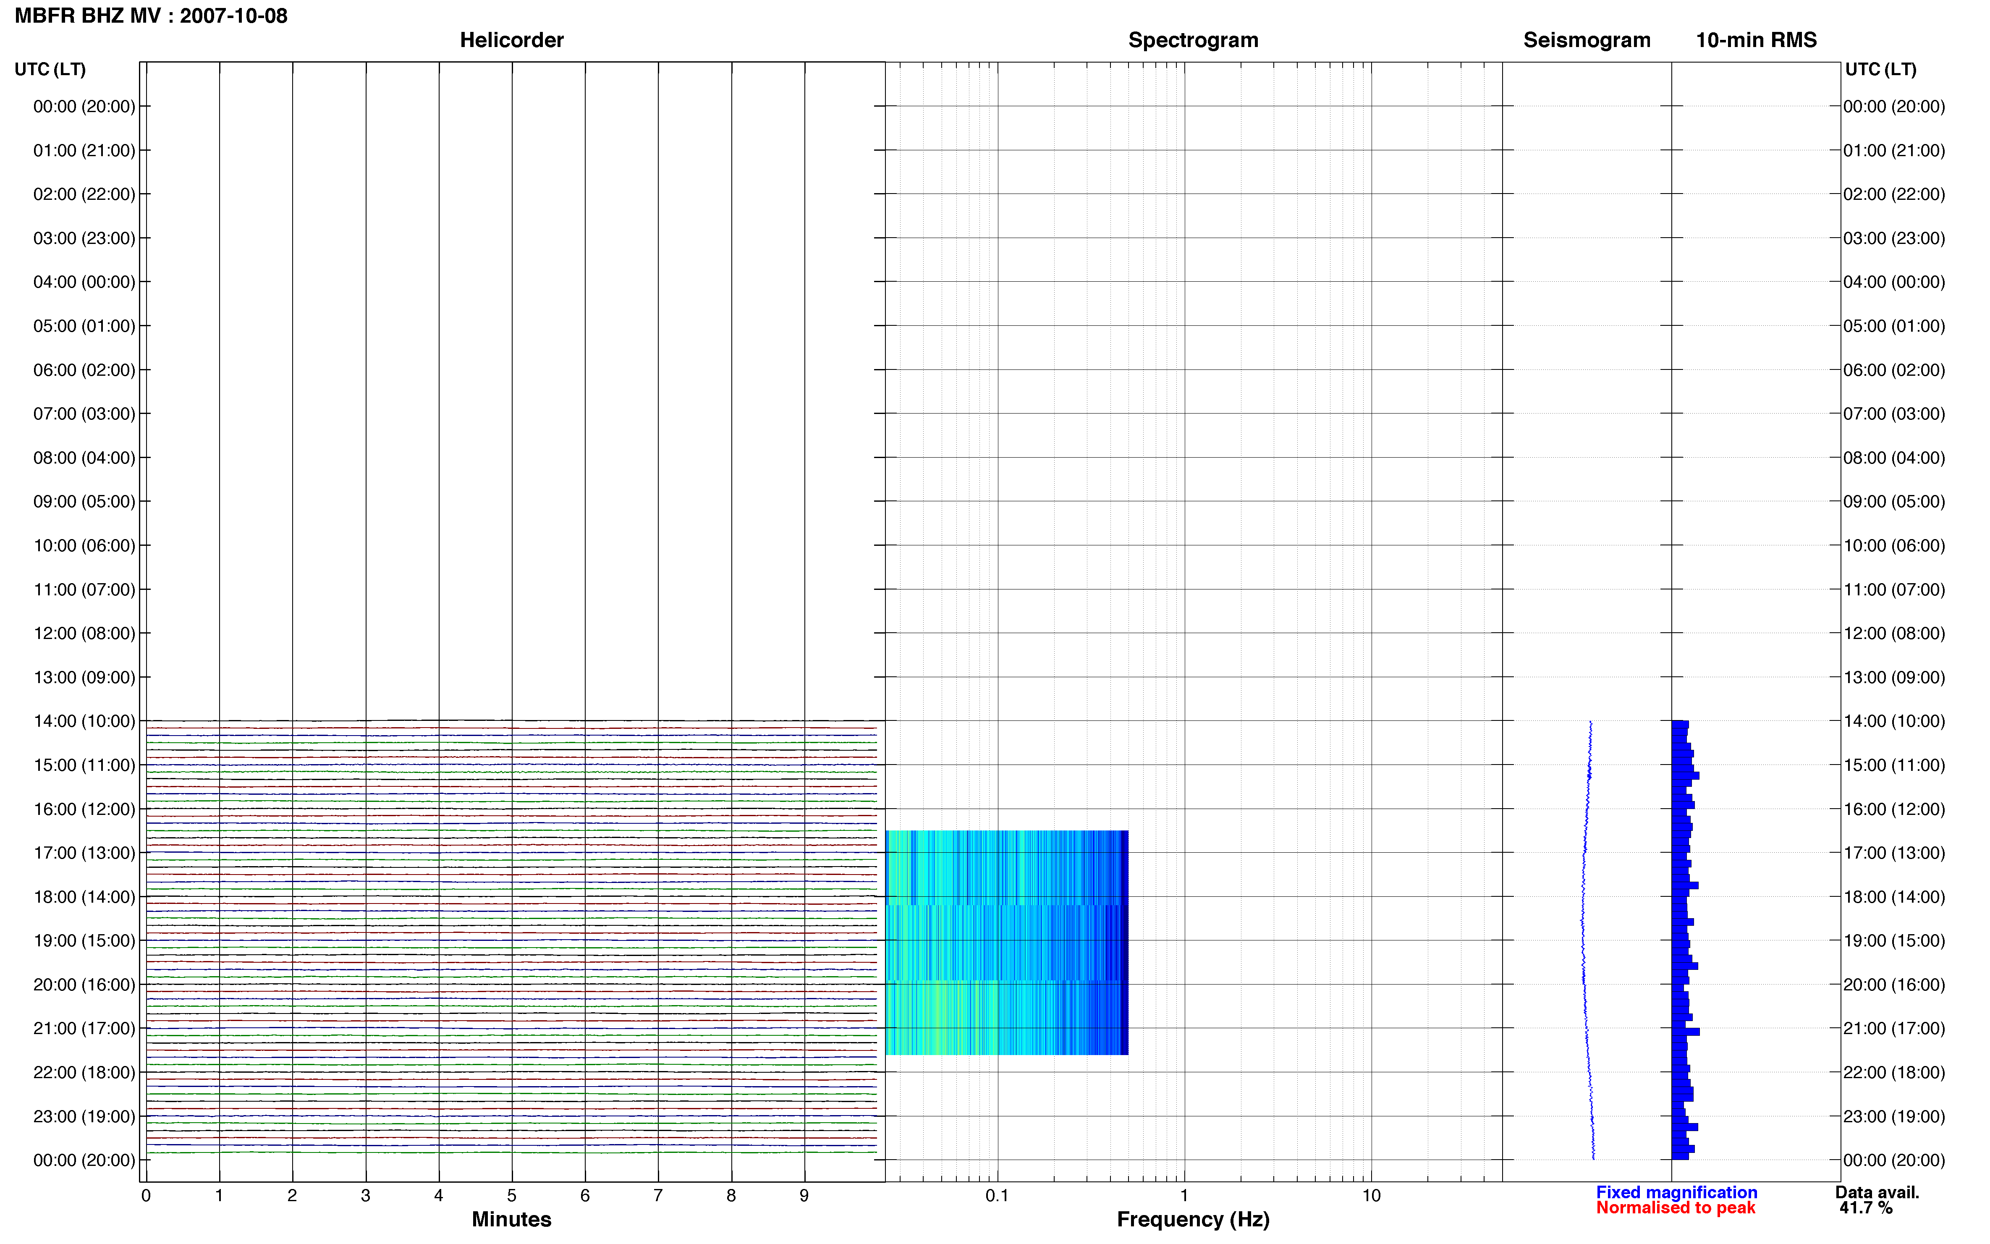Click the '41.7 %' data availability value
The height and width of the screenshot is (1244, 1990).
pyautogui.click(x=1866, y=1208)
